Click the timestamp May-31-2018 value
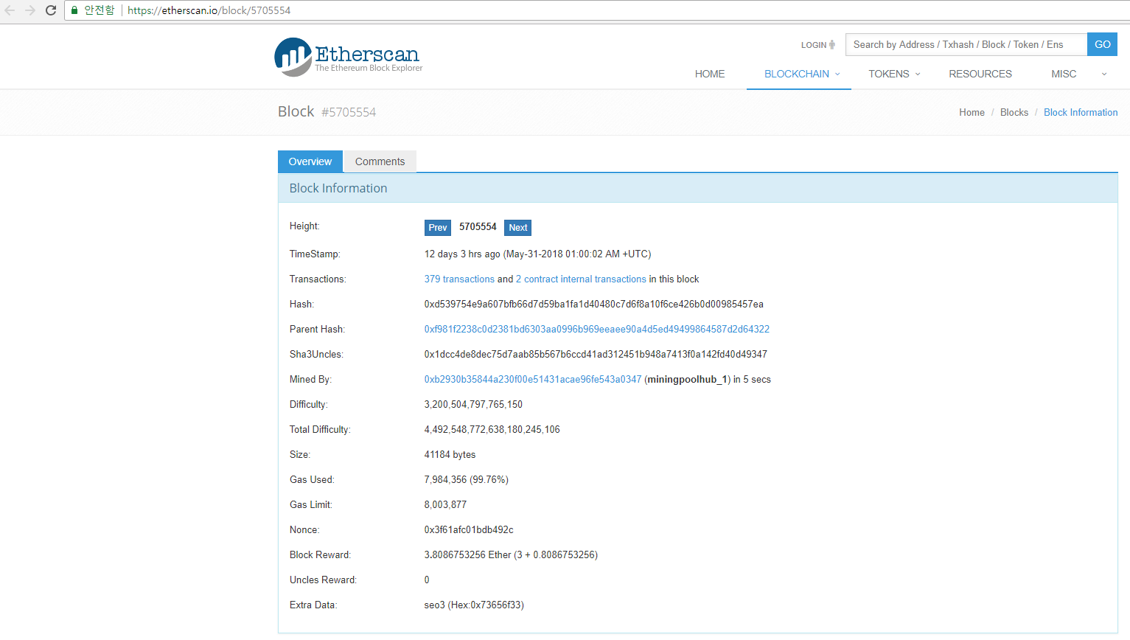 (537, 254)
